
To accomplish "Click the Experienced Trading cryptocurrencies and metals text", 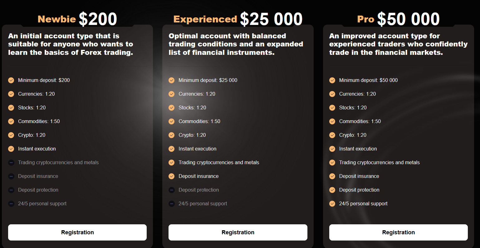I will 219,163.
